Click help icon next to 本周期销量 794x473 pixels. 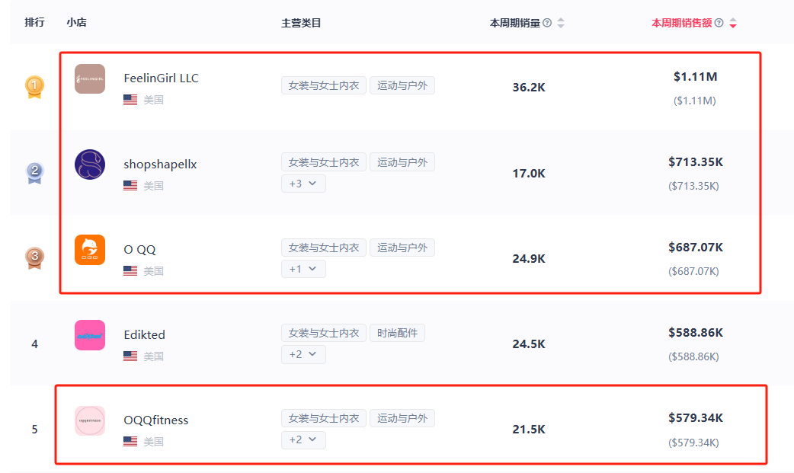547,23
